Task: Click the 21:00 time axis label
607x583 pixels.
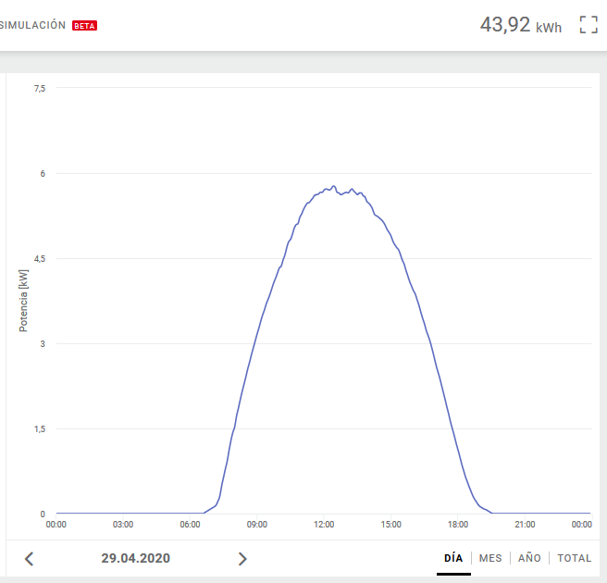Action: point(525,525)
